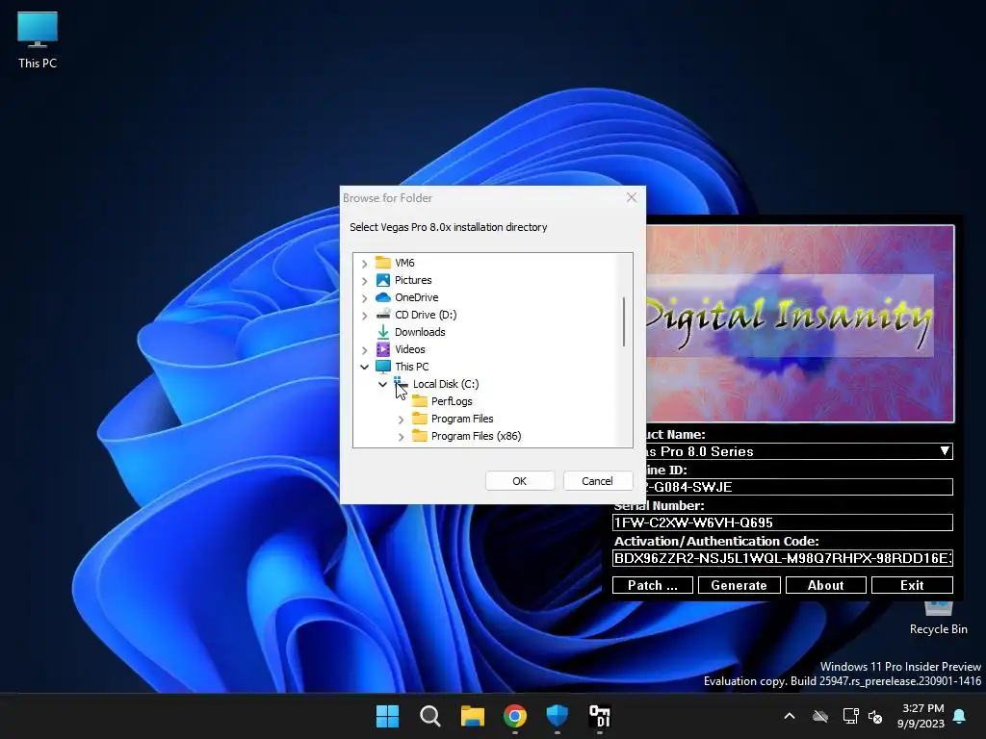The image size is (986, 739).
Task: Expand the OneDrive node
Action: [x=365, y=298]
